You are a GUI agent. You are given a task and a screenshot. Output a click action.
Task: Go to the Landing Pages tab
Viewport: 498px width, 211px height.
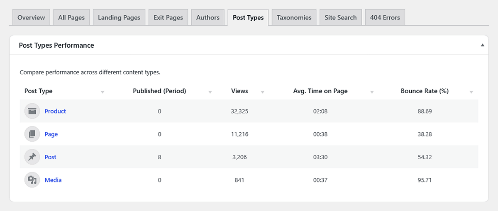119,17
